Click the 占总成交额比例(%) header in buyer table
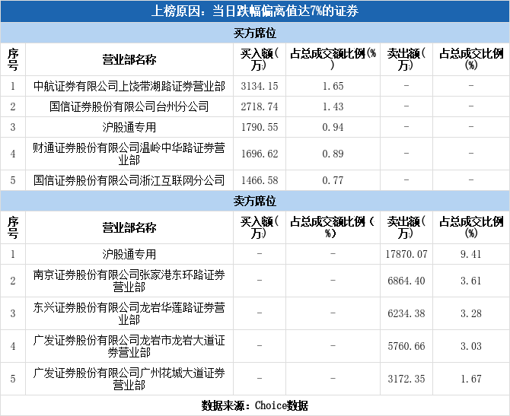 click(x=333, y=59)
